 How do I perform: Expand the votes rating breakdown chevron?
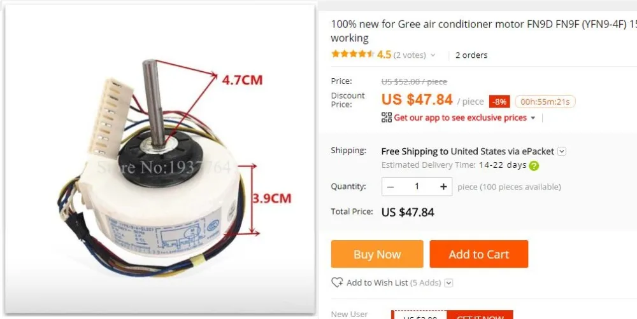pos(433,55)
